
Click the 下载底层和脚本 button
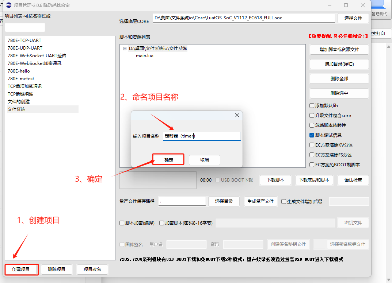[314, 180]
